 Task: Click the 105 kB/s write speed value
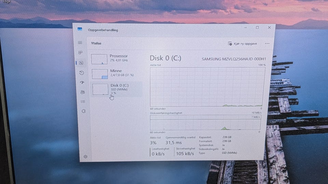pos(185,154)
